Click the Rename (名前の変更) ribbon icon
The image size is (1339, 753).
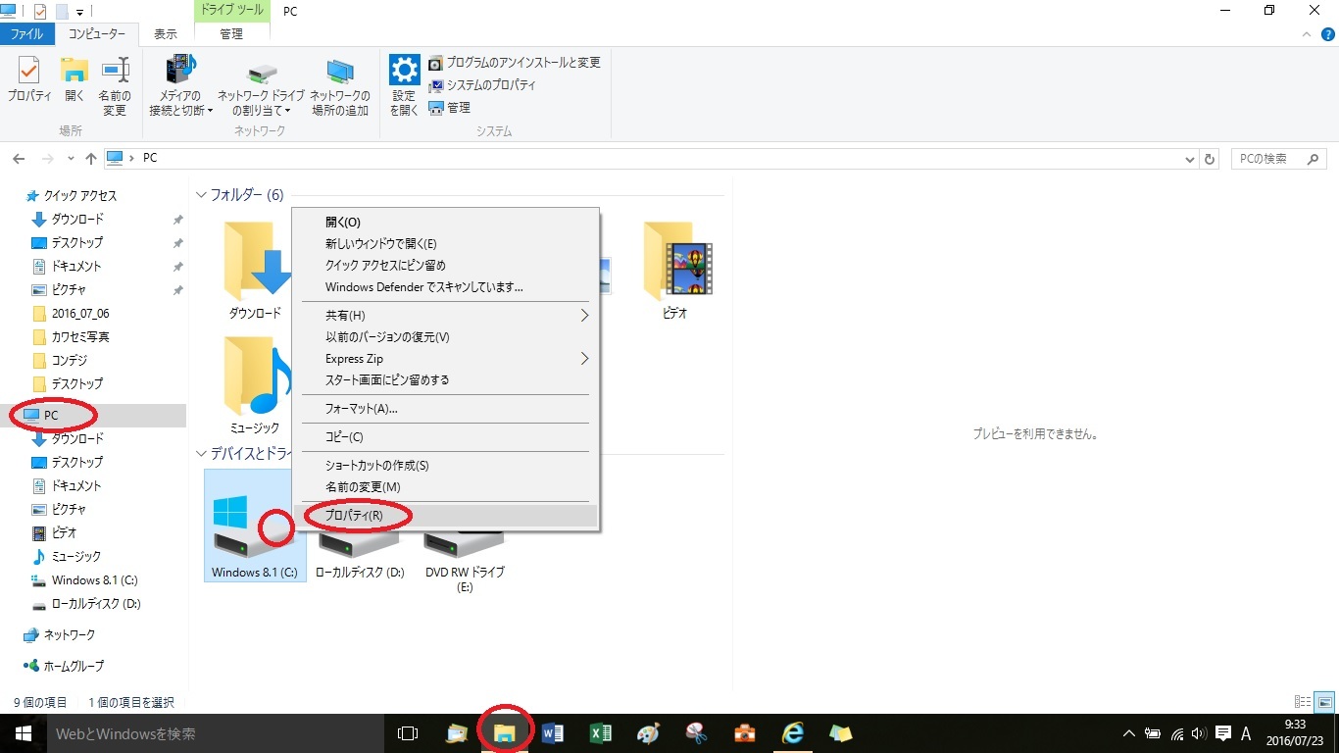tap(115, 86)
